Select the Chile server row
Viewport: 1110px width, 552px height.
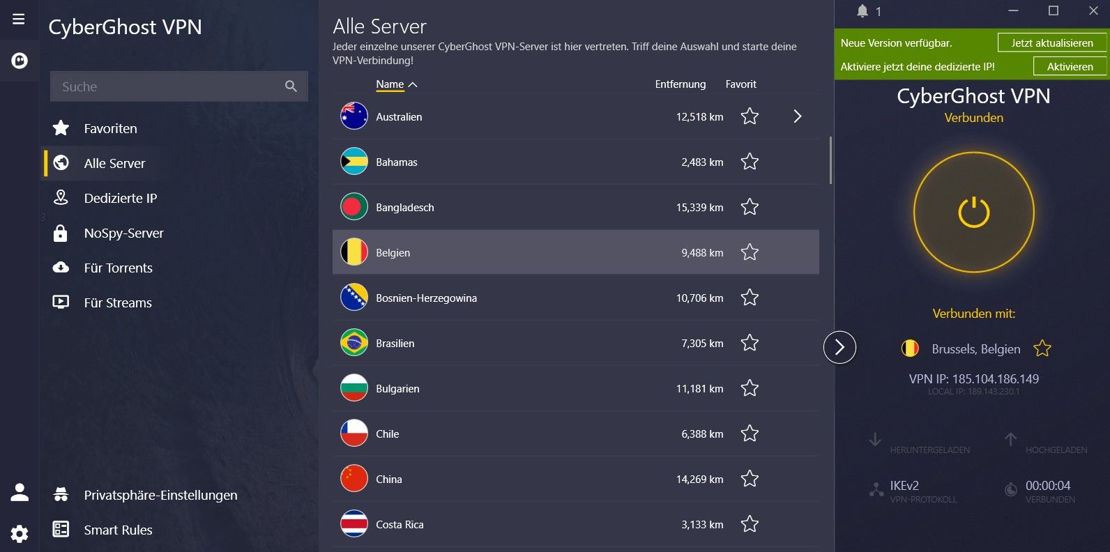576,434
